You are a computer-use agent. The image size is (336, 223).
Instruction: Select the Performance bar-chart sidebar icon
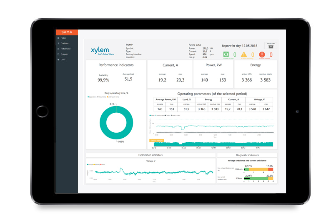(x=58, y=49)
